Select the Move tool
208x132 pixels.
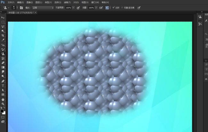tap(3, 18)
